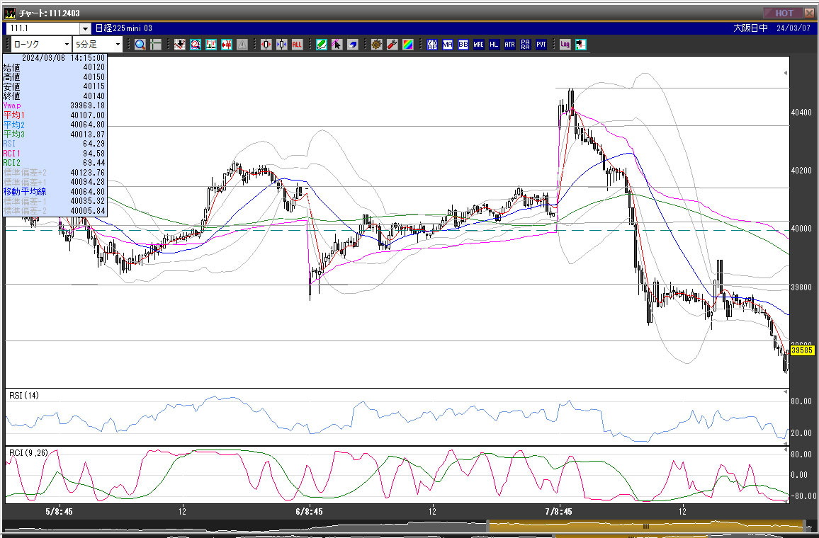Click the gold timeline range scrollbar
This screenshot has width=819, height=538.
coord(645,526)
